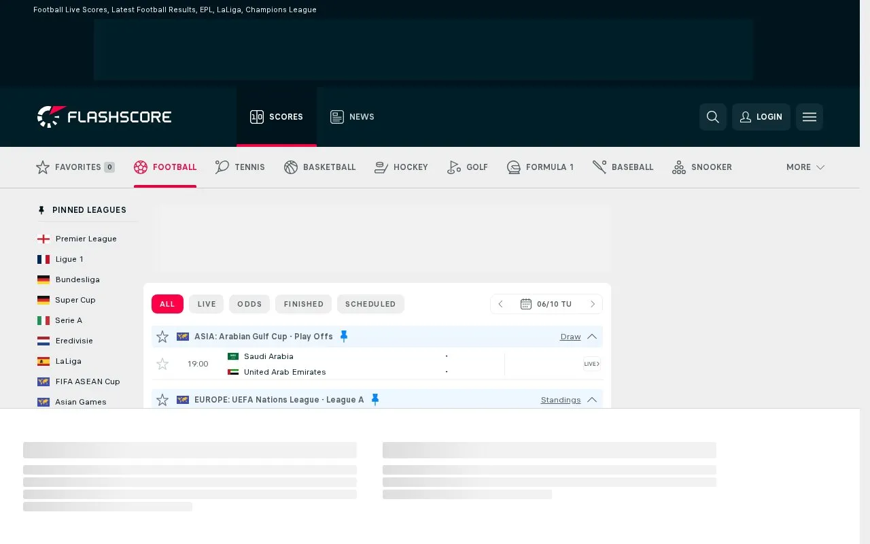Click the Saudi Arabia flag icon
This screenshot has height=544, width=870.
coord(233,356)
